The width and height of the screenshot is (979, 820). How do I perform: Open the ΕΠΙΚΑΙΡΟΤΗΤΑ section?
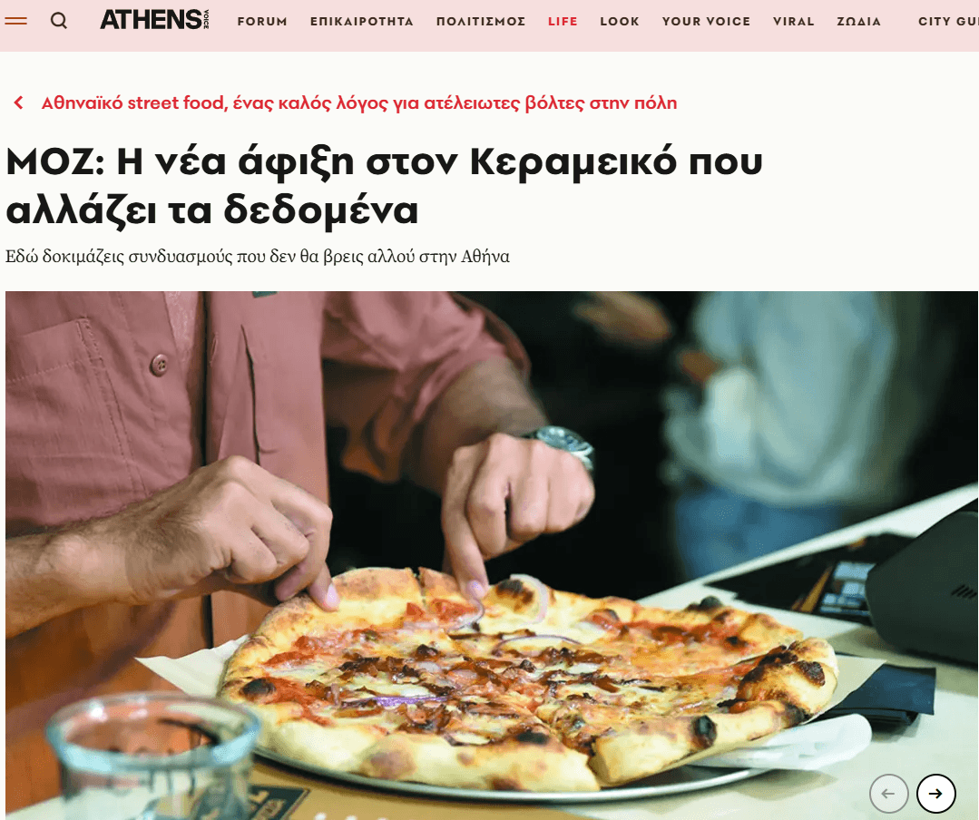(x=362, y=21)
